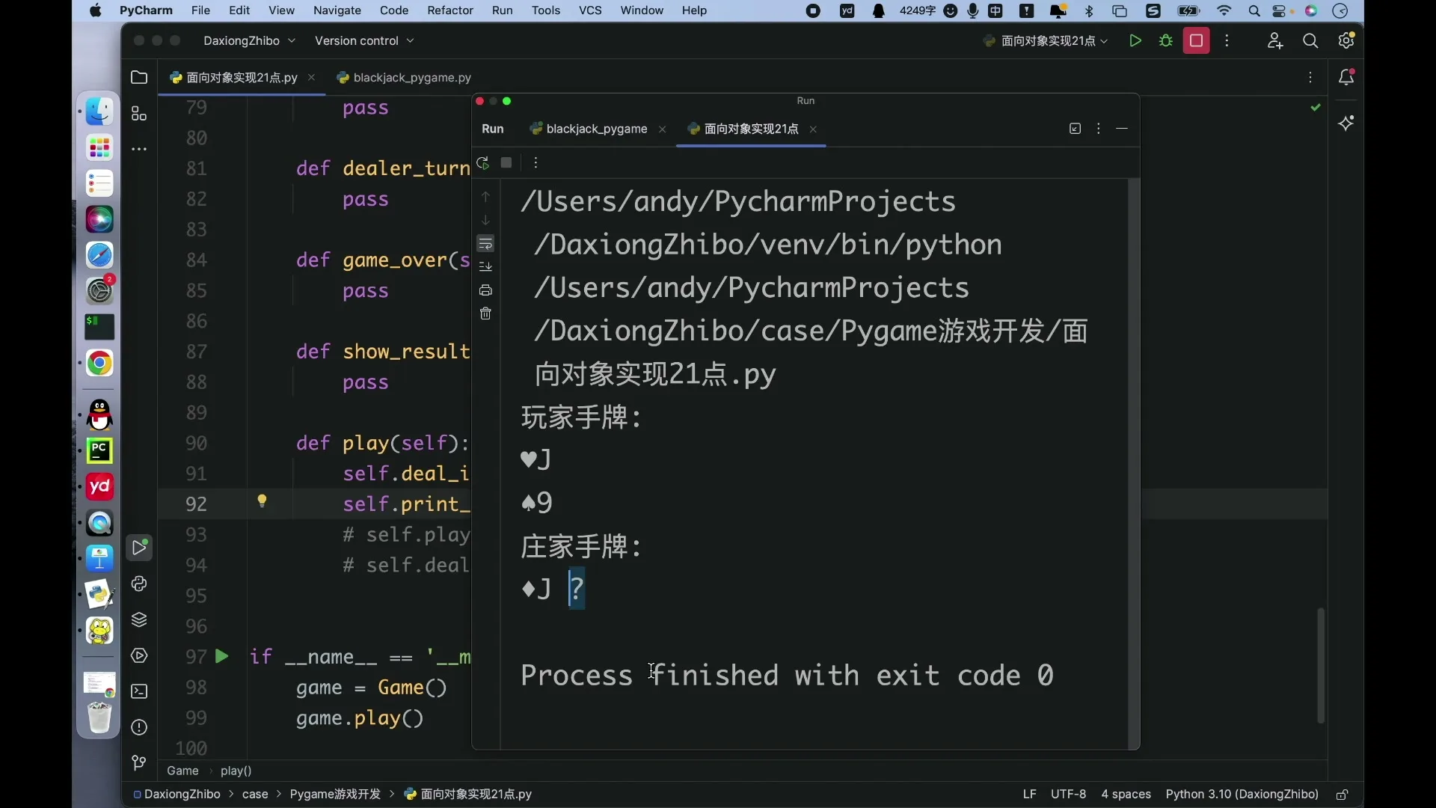This screenshot has width=1436, height=808.
Task: Open the Structure tool window icon
Action: pos(139,114)
